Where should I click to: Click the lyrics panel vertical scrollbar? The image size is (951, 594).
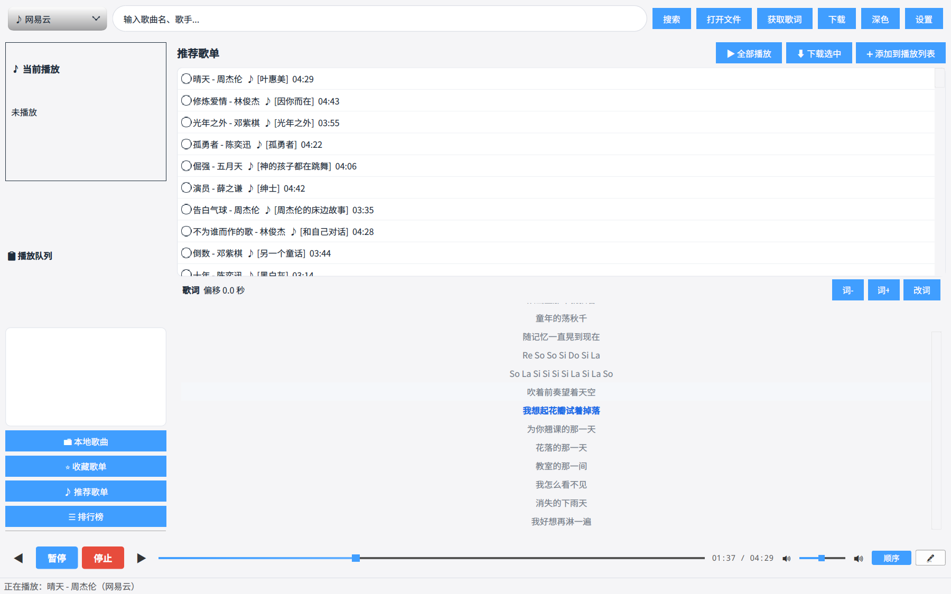coord(936,430)
